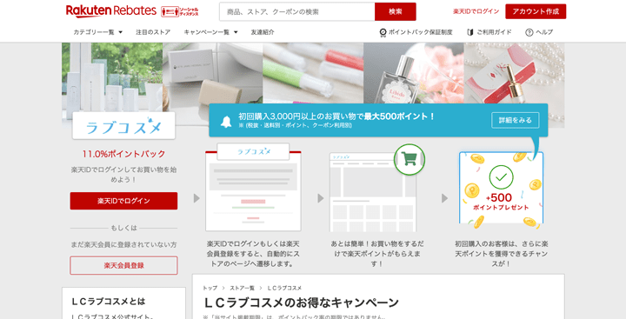Click the ＬＣラブコスメ breadcrumb text

(x=284, y=288)
